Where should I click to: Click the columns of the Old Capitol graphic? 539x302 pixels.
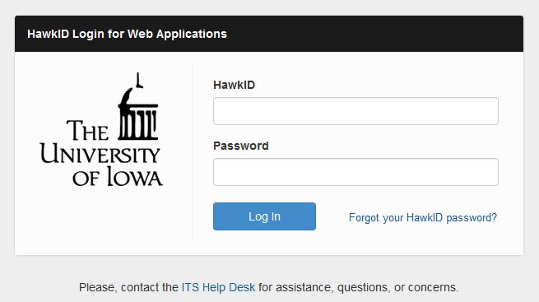(x=138, y=123)
